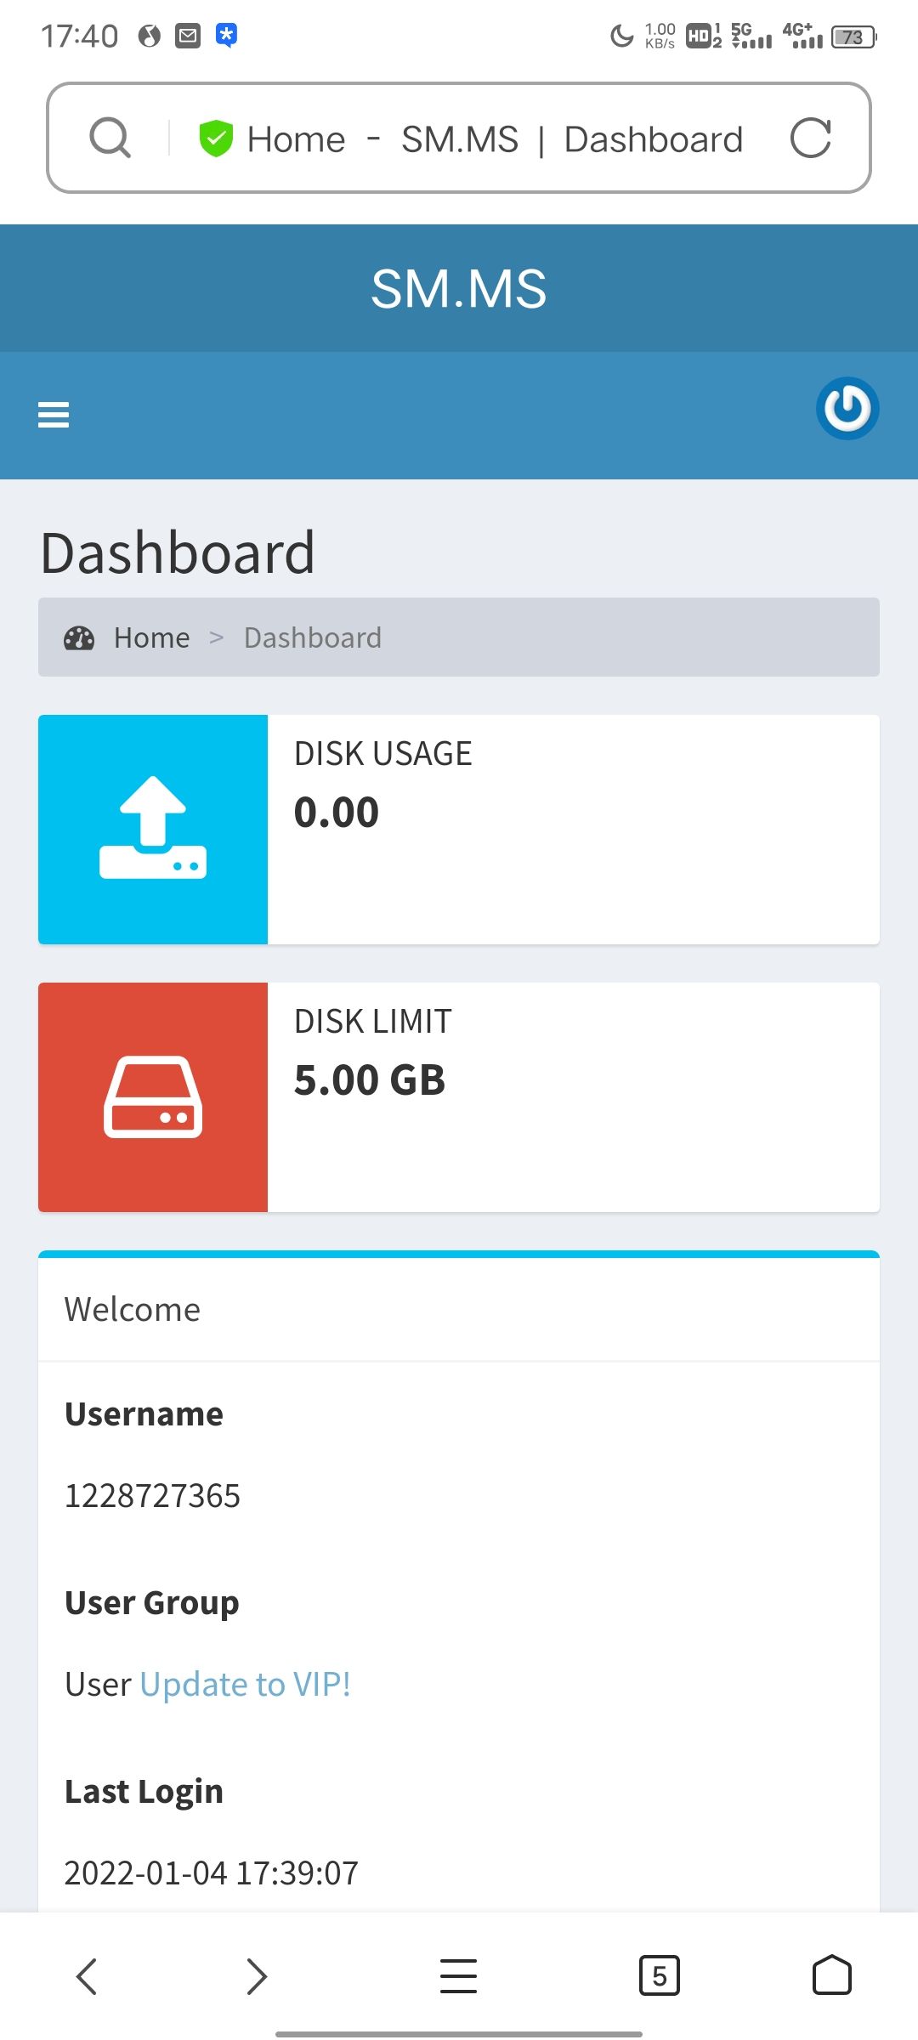Tap the 4G+ signal strength indicator
Screen dimensions: 918x2040
(802, 36)
